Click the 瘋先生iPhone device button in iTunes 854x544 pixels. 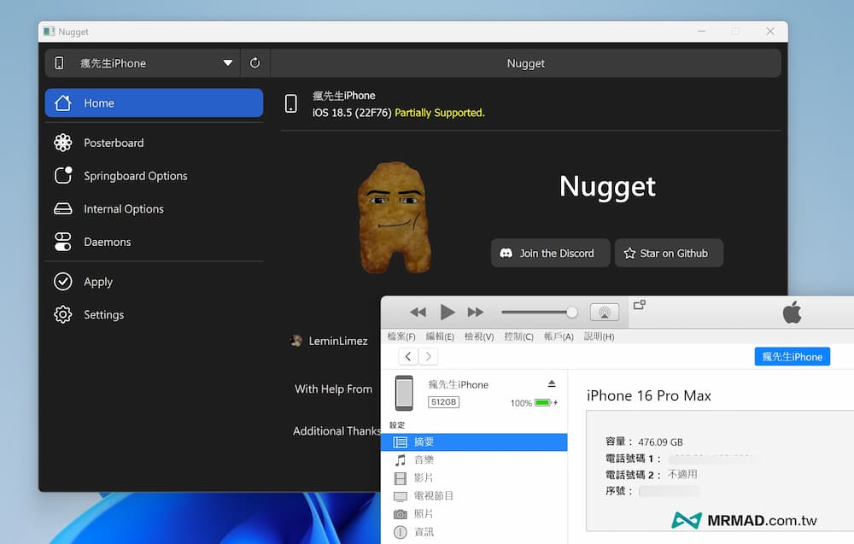[x=792, y=357]
